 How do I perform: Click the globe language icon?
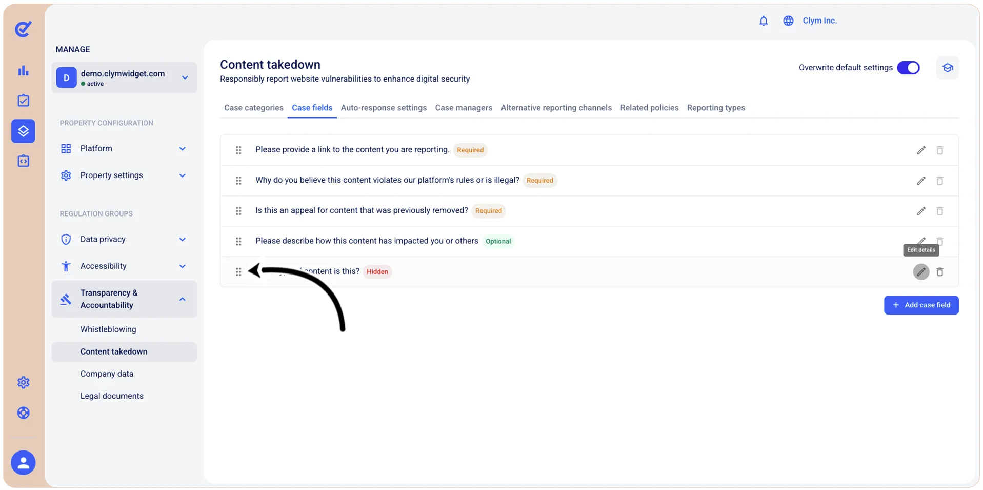788,21
